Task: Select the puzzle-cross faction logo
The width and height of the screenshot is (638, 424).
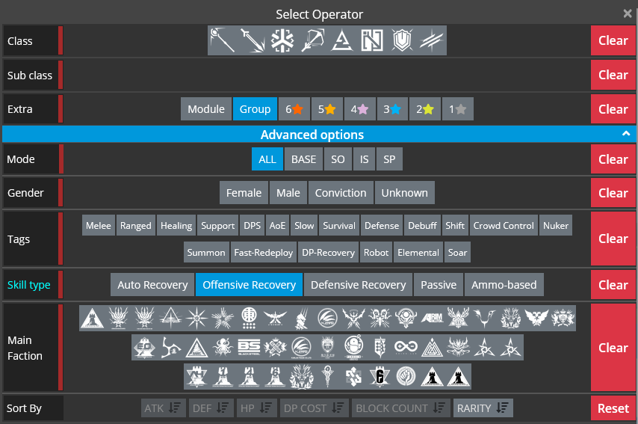Action: click(x=353, y=377)
